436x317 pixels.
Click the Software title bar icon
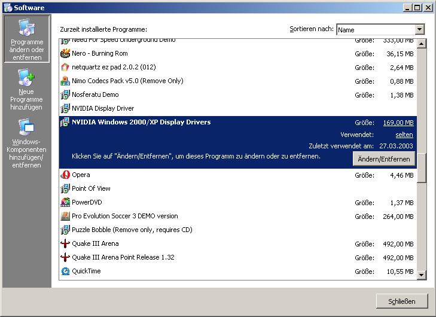tap(8, 8)
